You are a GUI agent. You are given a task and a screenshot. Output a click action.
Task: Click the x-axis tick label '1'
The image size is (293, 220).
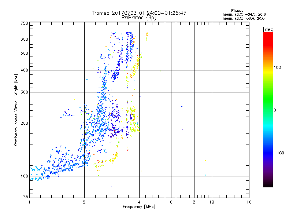(x=29, y=202)
